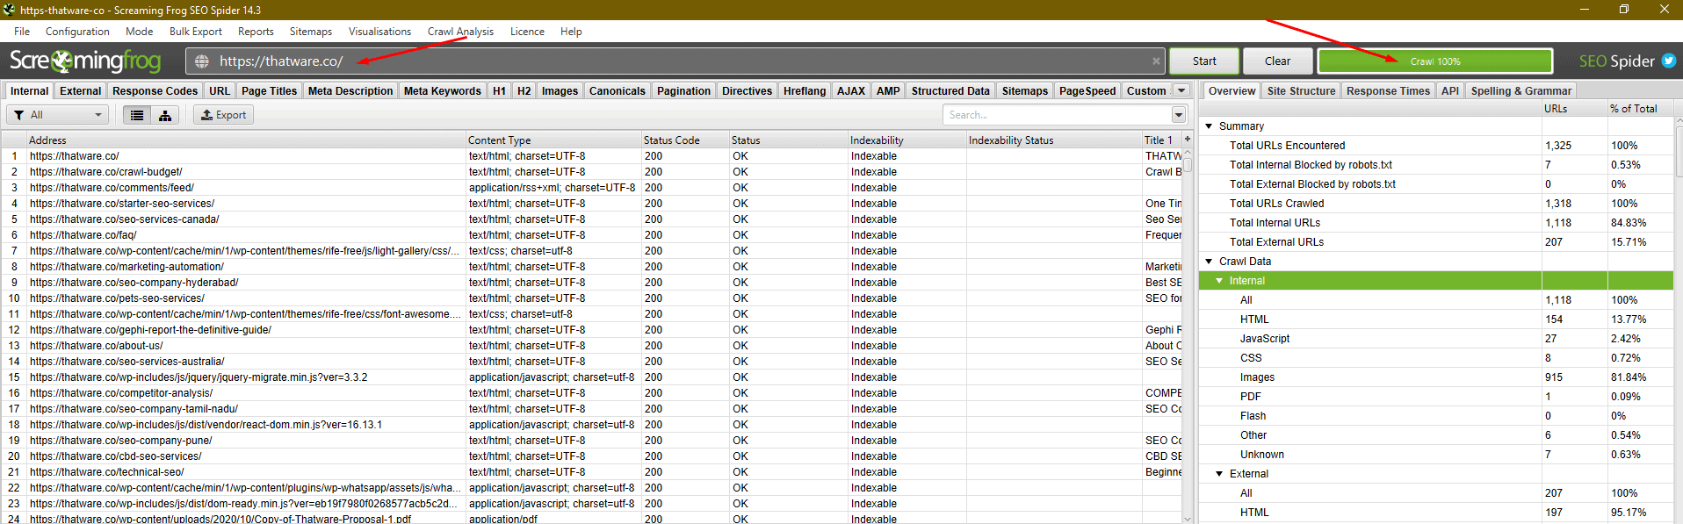The height and width of the screenshot is (524, 1683).
Task: Open the All filter dropdown
Action: pyautogui.click(x=58, y=115)
